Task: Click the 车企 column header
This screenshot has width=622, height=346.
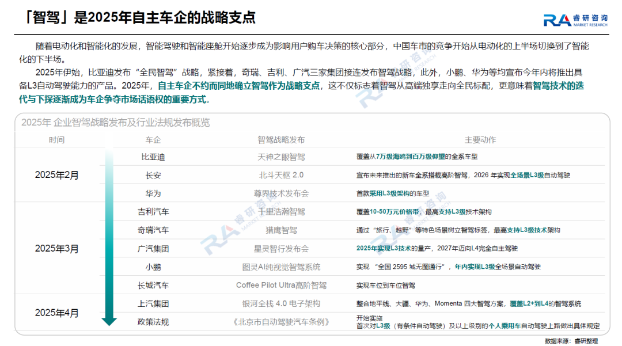Action: (153, 140)
